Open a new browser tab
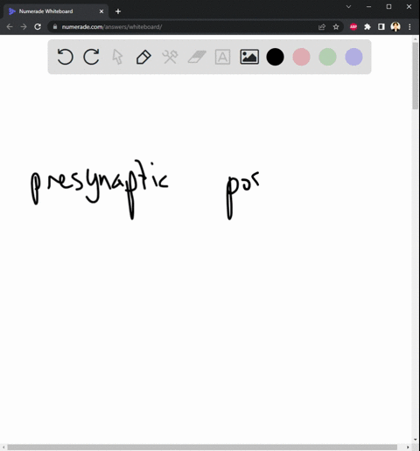The width and height of the screenshot is (420, 451). (x=118, y=11)
